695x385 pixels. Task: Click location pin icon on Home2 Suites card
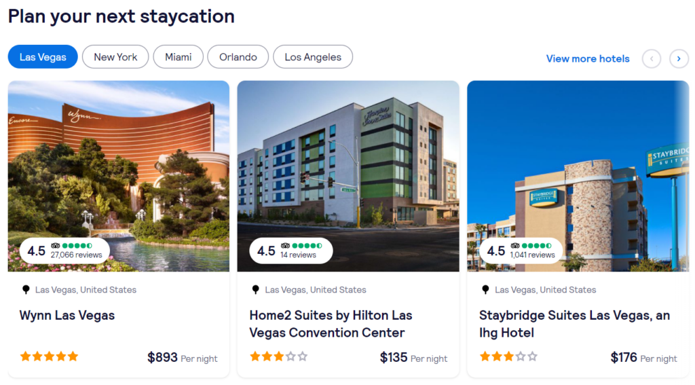click(256, 290)
